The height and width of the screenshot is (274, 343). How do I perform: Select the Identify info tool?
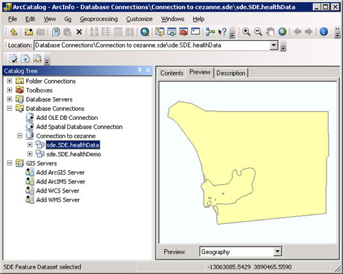(324, 32)
